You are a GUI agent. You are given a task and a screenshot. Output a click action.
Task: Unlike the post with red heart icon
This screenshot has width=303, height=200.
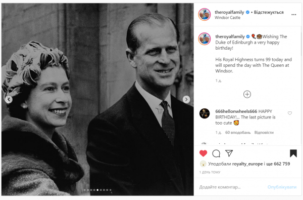pyautogui.click(x=203, y=153)
